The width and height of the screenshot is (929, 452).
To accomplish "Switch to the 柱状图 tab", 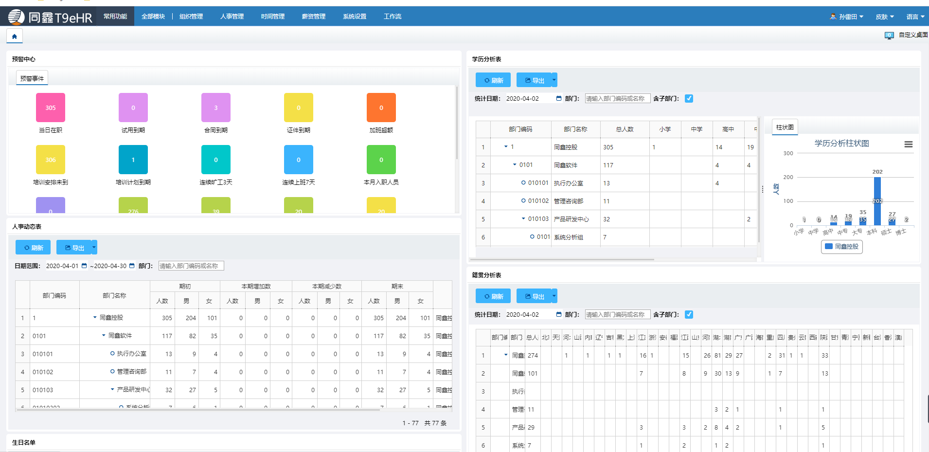I will 785,127.
